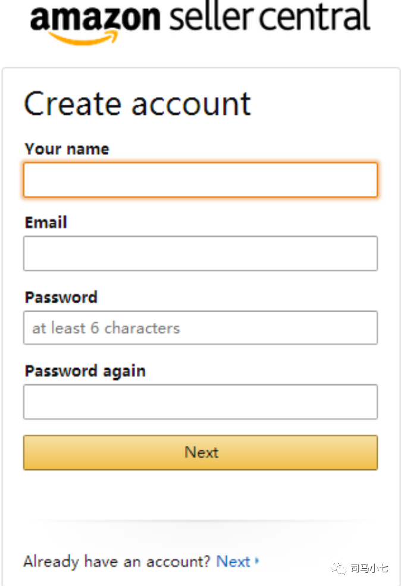Select the Password again field
The height and width of the screenshot is (586, 401).
click(x=200, y=402)
